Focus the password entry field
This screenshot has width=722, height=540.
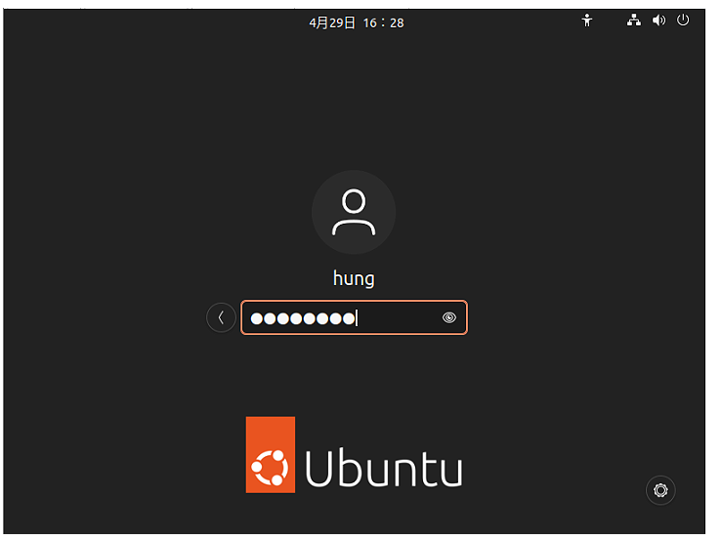point(354,317)
